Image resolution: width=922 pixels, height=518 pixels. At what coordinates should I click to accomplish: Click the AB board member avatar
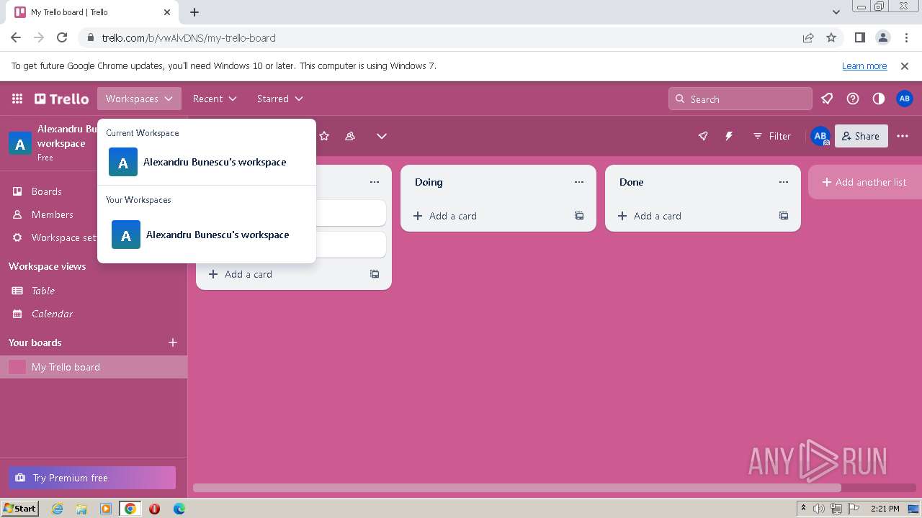pos(820,136)
